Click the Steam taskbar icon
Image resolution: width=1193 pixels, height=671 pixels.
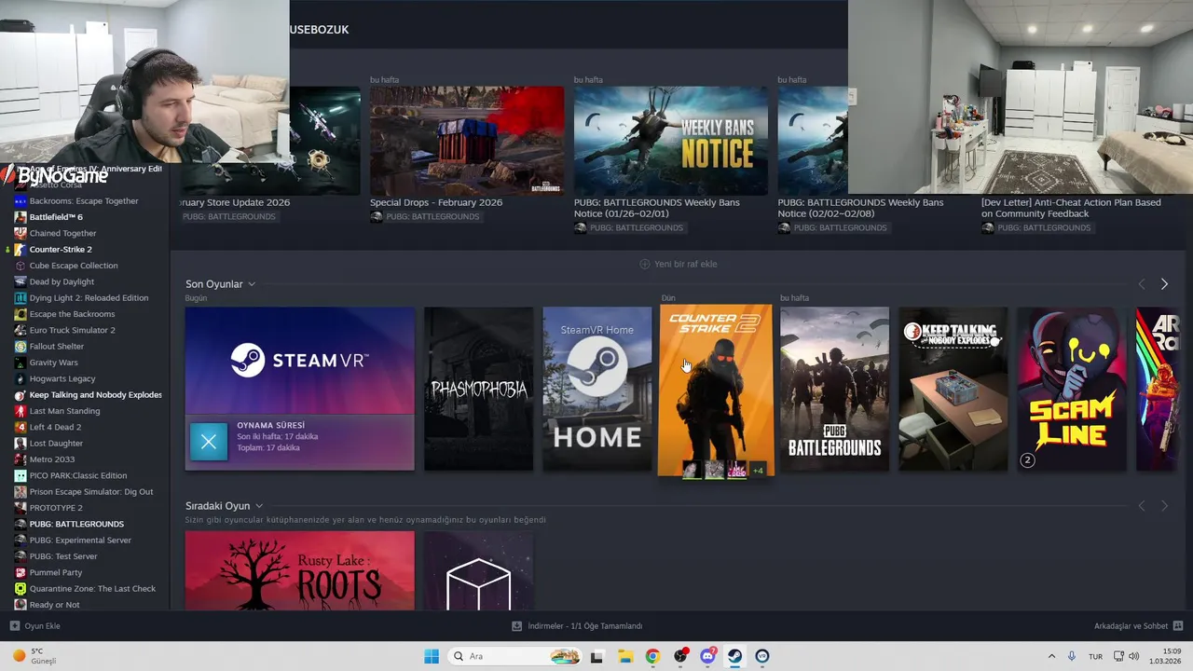pyautogui.click(x=735, y=656)
